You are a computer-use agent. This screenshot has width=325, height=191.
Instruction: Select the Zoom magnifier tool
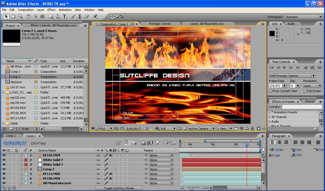pyautogui.click(x=20, y=16)
